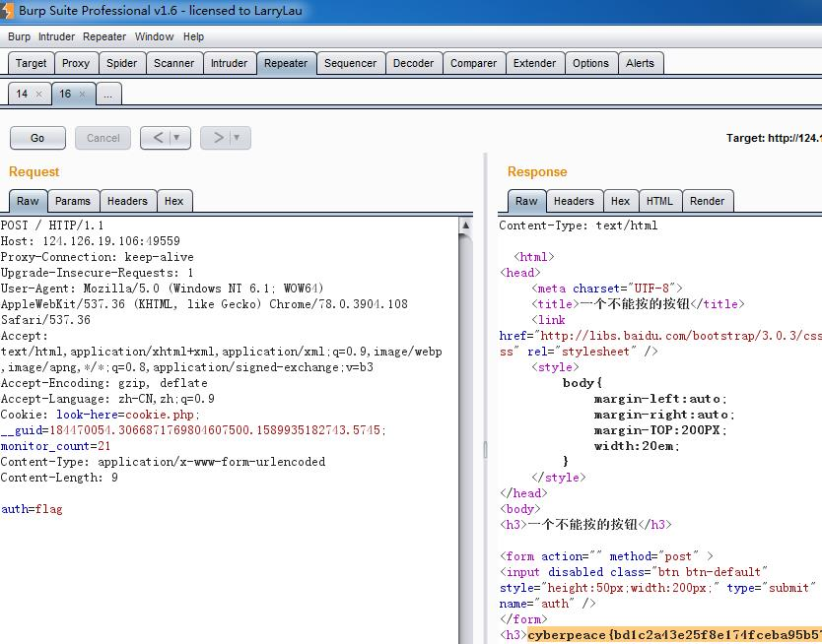This screenshot has height=644, width=822.
Task: Select the Request Raw tab
Action: click(x=28, y=201)
